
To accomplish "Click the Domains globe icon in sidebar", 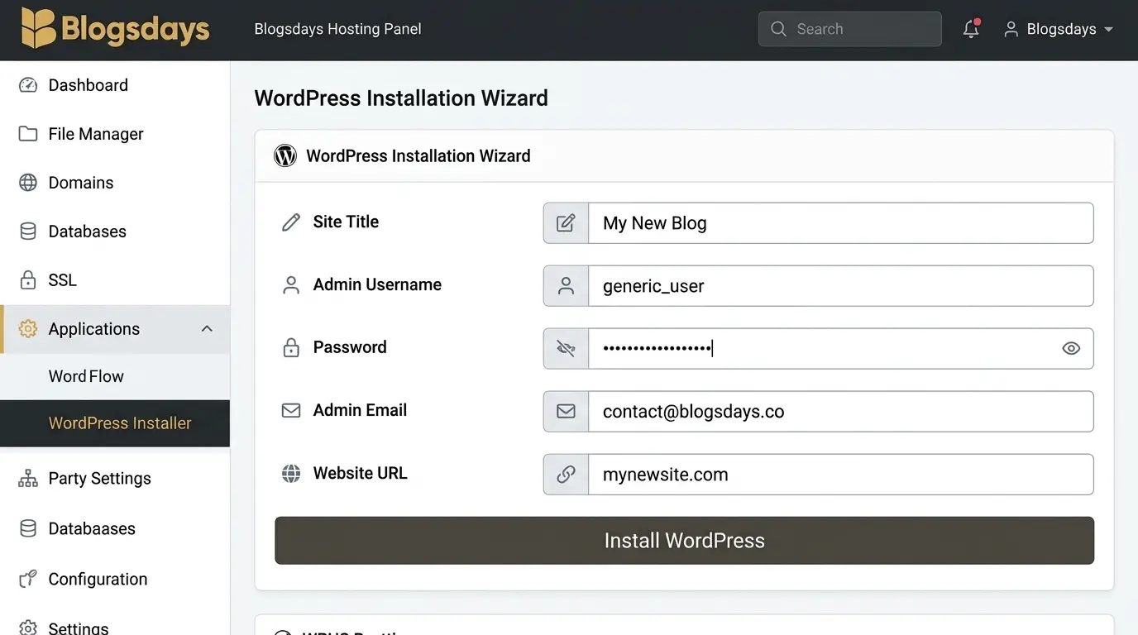I will click(28, 183).
